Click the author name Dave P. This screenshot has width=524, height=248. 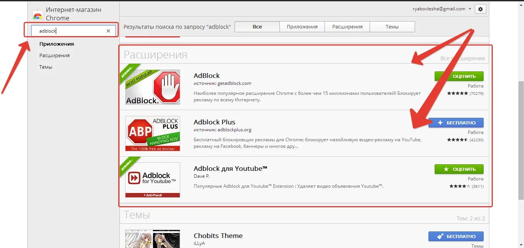click(x=202, y=176)
